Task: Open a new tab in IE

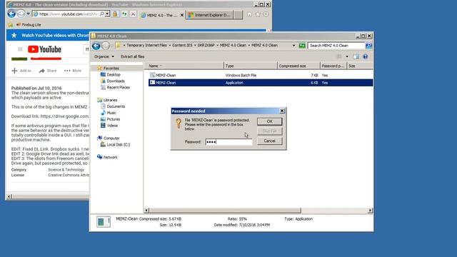Action: 238,15
